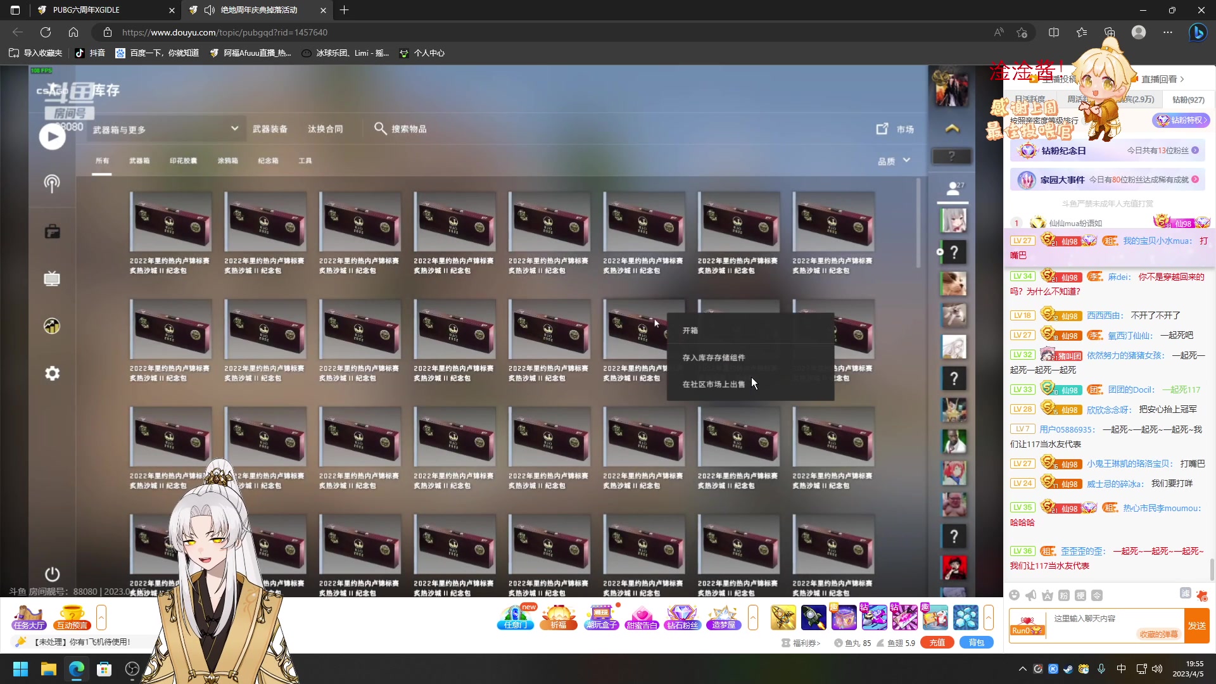Send the yellow rocket gift
This screenshot has height=684, width=1216.
coord(783,617)
